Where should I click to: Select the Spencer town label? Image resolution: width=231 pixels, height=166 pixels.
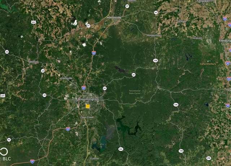coord(33,62)
